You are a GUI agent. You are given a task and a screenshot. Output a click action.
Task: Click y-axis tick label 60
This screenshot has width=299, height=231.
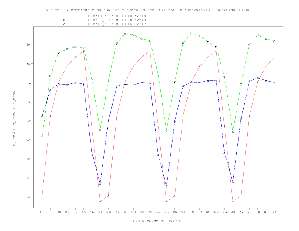[x=29, y=159]
